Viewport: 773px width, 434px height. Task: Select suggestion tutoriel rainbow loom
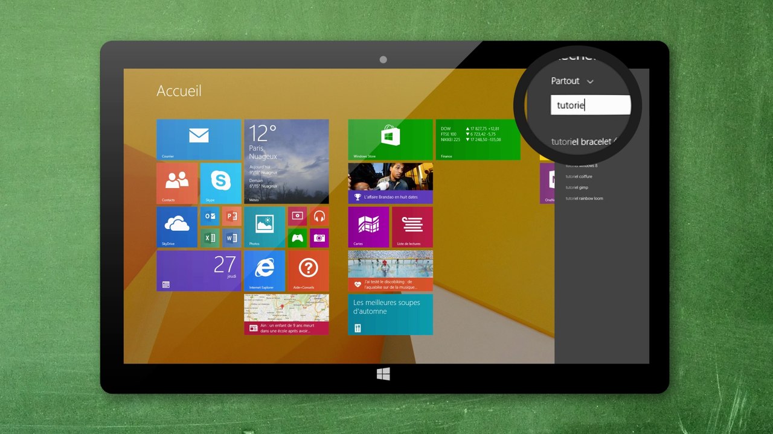584,198
